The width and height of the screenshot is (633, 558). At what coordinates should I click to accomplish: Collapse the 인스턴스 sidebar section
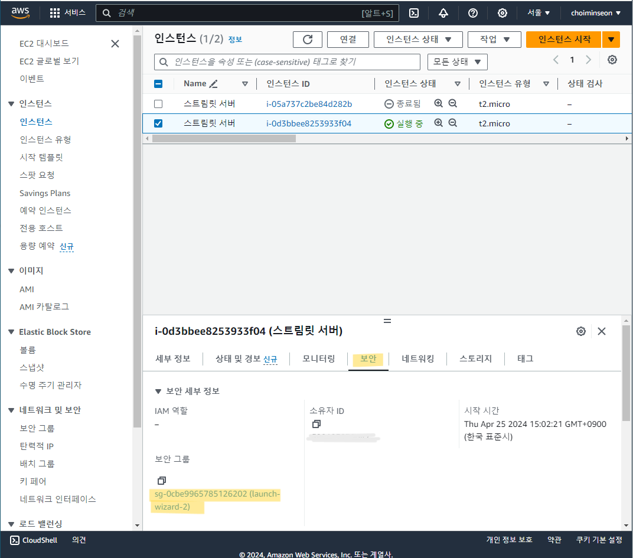11,104
